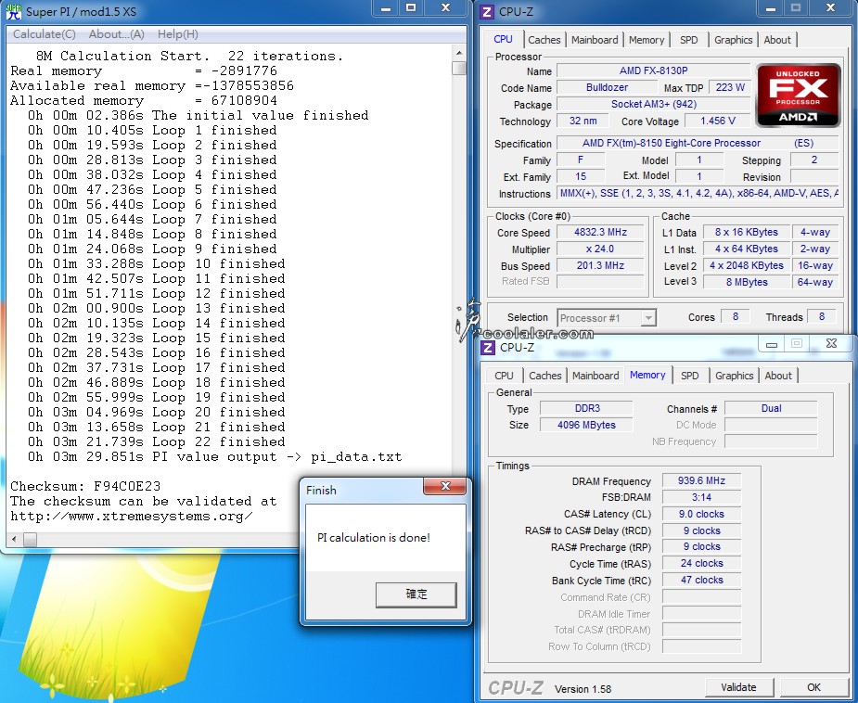Click the processor Name field AMD FX-8130P
The height and width of the screenshot is (703, 858).
pyautogui.click(x=653, y=70)
